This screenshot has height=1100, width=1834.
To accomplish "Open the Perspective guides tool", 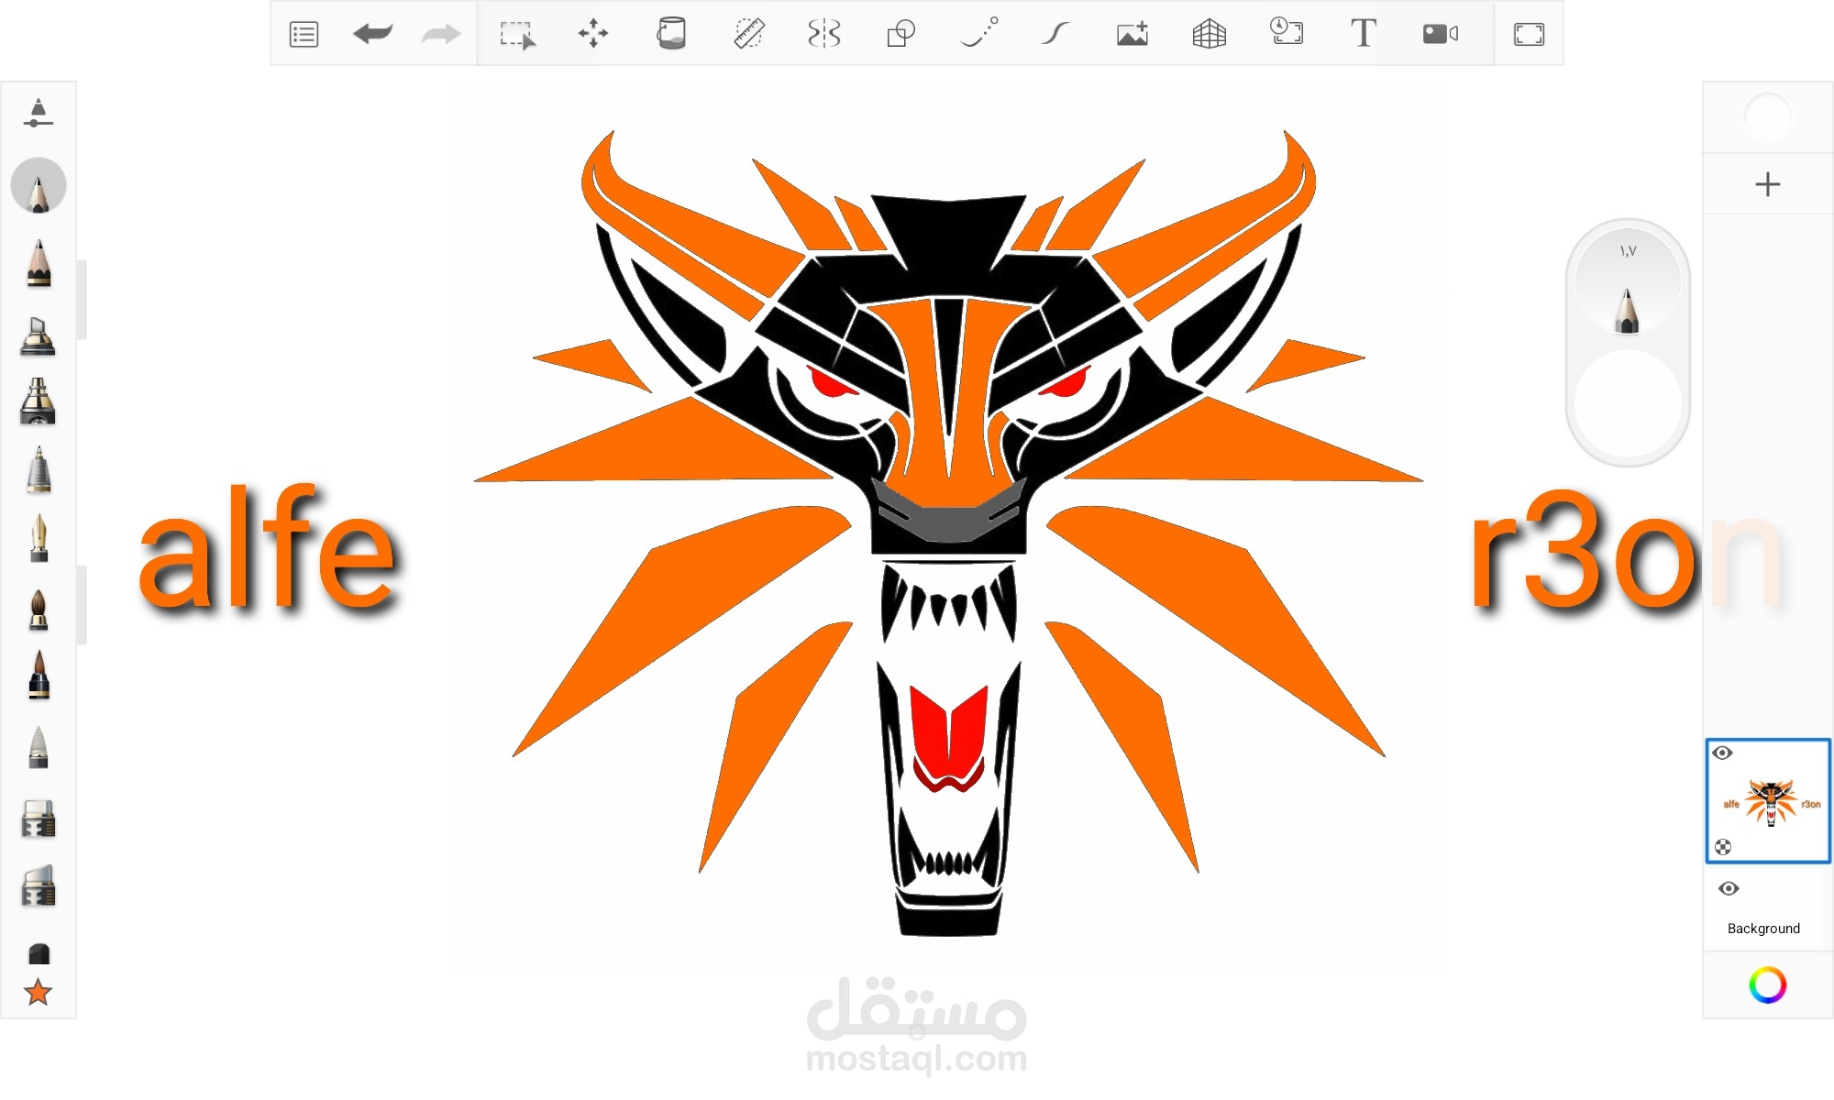I will pyautogui.click(x=1210, y=34).
